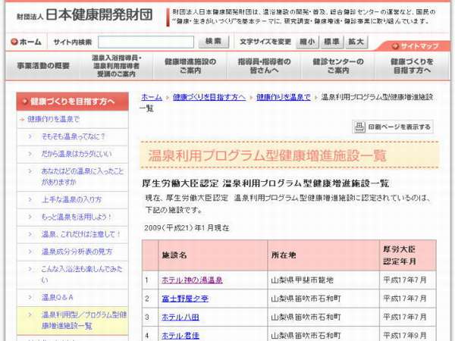Click arrow icon beside 温泉Q&A

[x=30, y=297]
